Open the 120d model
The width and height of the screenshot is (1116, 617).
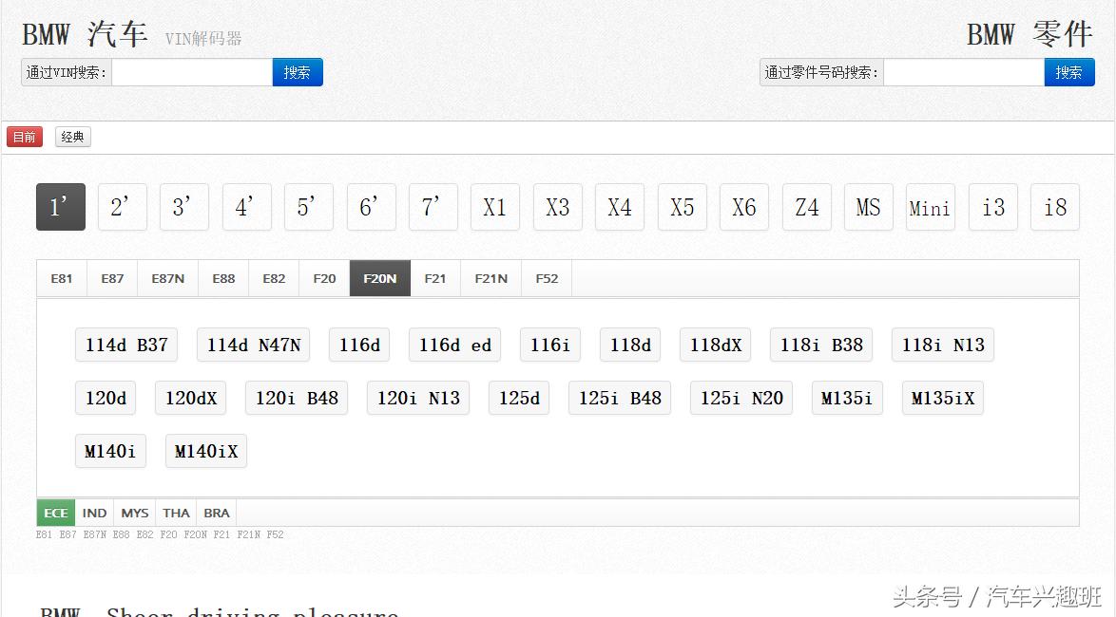pyautogui.click(x=106, y=398)
